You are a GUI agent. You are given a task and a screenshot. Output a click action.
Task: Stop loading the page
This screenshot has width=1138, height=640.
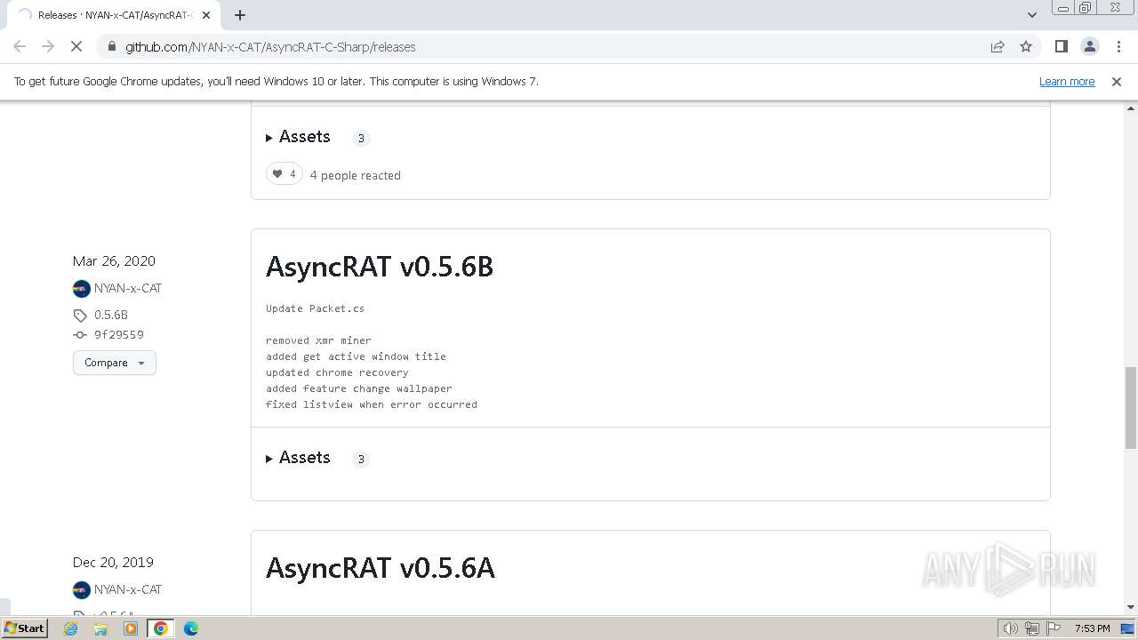(76, 47)
